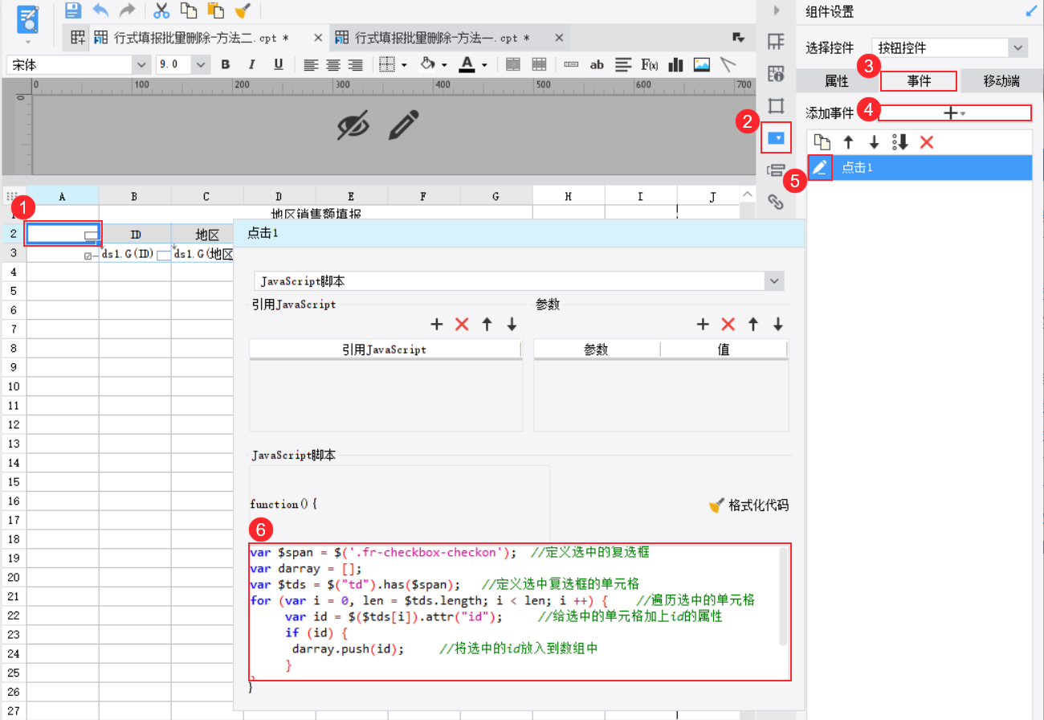Copy selection using top toolbar copy icon
Screen dimensions: 1044x720
(x=189, y=10)
